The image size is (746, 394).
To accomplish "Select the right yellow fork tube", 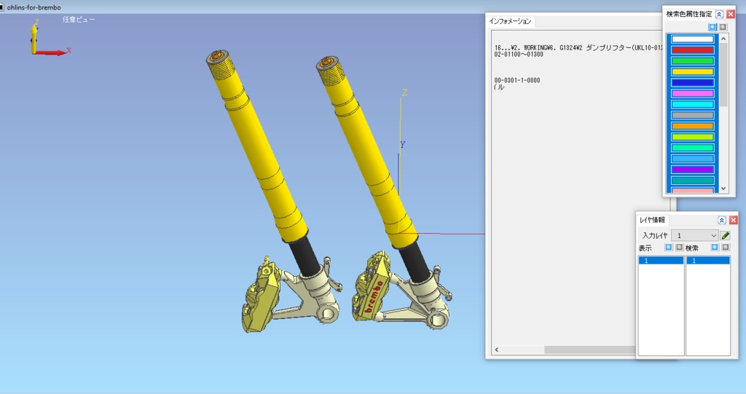I will pyautogui.click(x=367, y=152).
